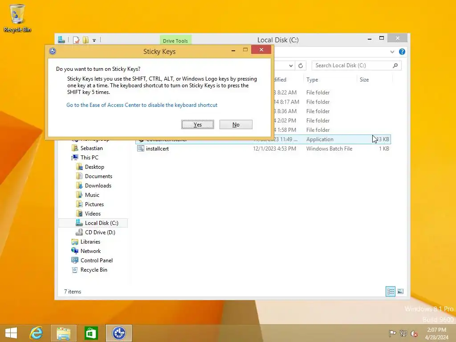The height and width of the screenshot is (342, 456).
Task: Maximize the Local Disk (C:) window
Action: click(382, 38)
